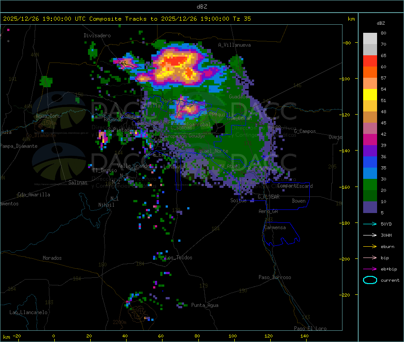Click the Los_Toldos map label

(179, 258)
